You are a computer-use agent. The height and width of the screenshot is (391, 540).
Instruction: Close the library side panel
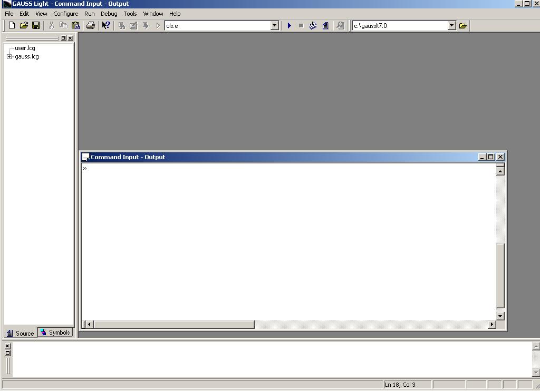tap(70, 38)
